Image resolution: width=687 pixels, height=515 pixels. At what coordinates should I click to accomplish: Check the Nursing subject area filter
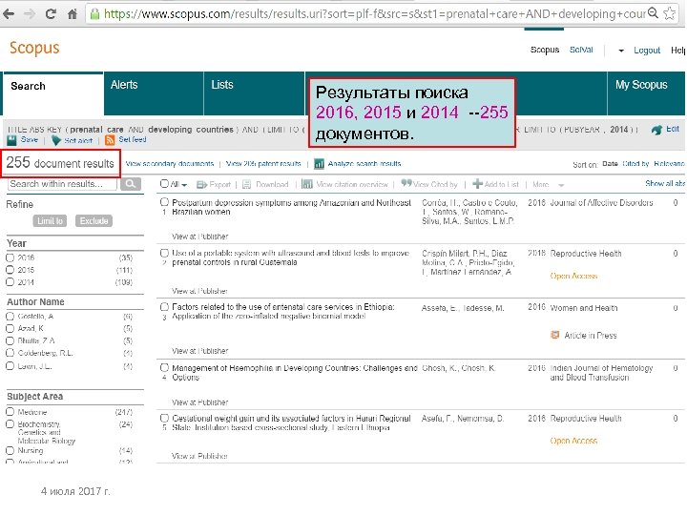(x=10, y=450)
